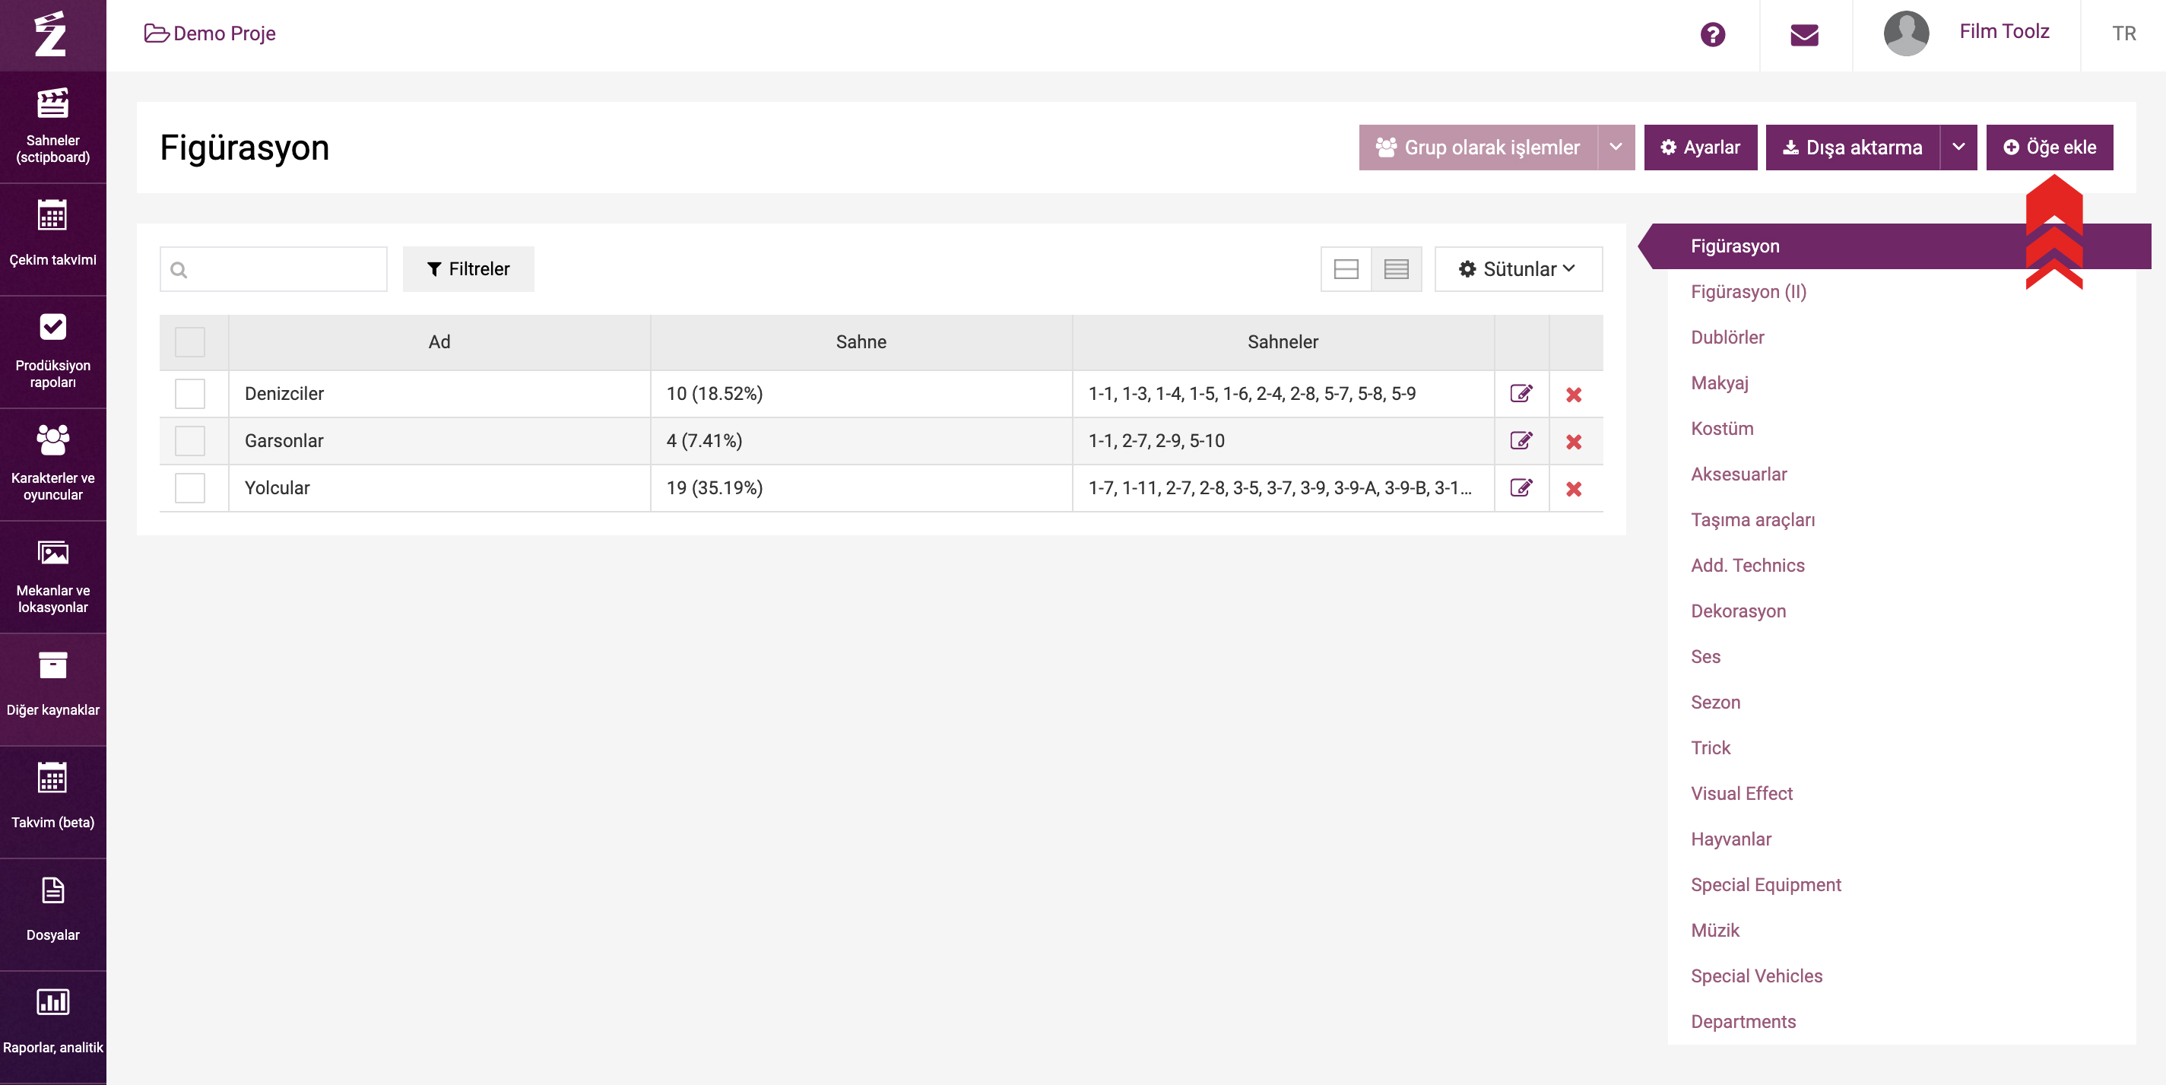
Task: Open the TR language selector
Action: pyautogui.click(x=2124, y=33)
